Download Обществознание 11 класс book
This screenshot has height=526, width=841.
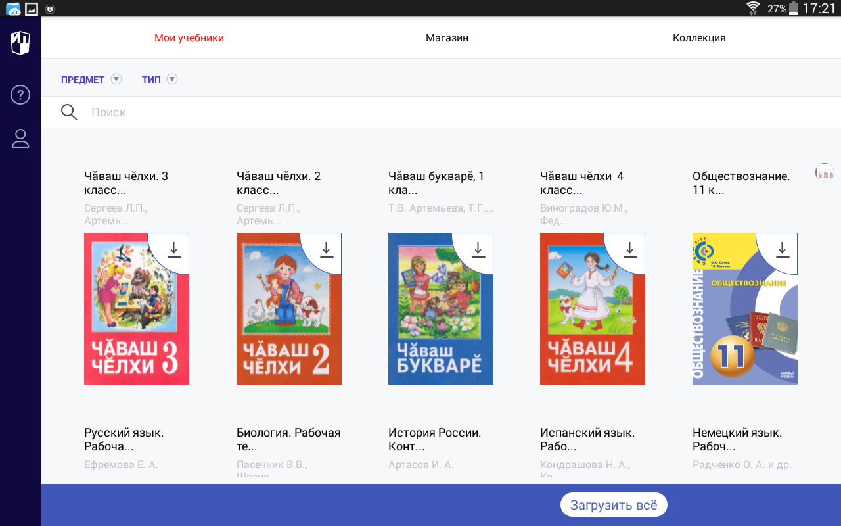783,249
